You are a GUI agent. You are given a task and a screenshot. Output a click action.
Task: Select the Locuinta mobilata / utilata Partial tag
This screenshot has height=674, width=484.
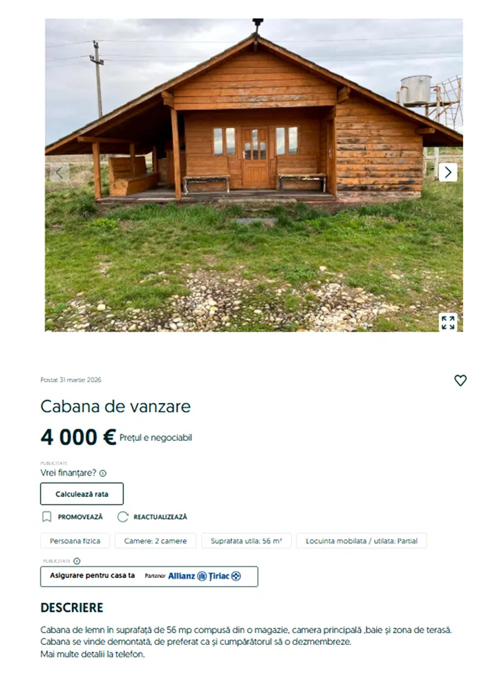click(x=362, y=541)
